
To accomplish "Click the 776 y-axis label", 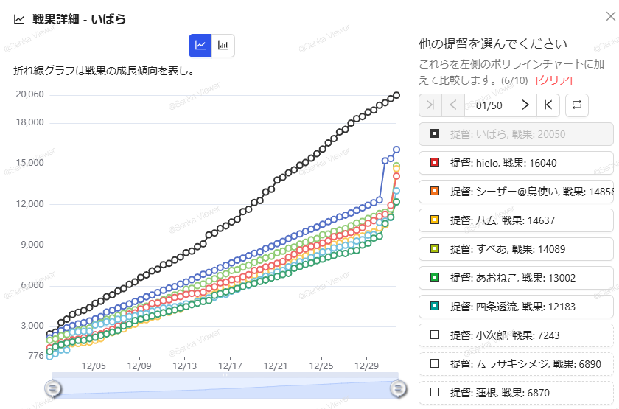I will [36, 356].
